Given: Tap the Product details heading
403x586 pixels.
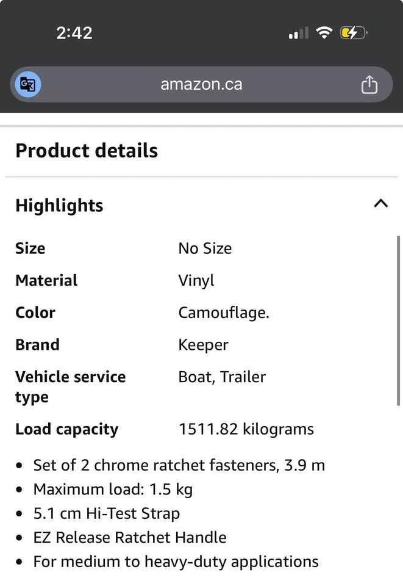Looking at the screenshot, I should tap(87, 151).
